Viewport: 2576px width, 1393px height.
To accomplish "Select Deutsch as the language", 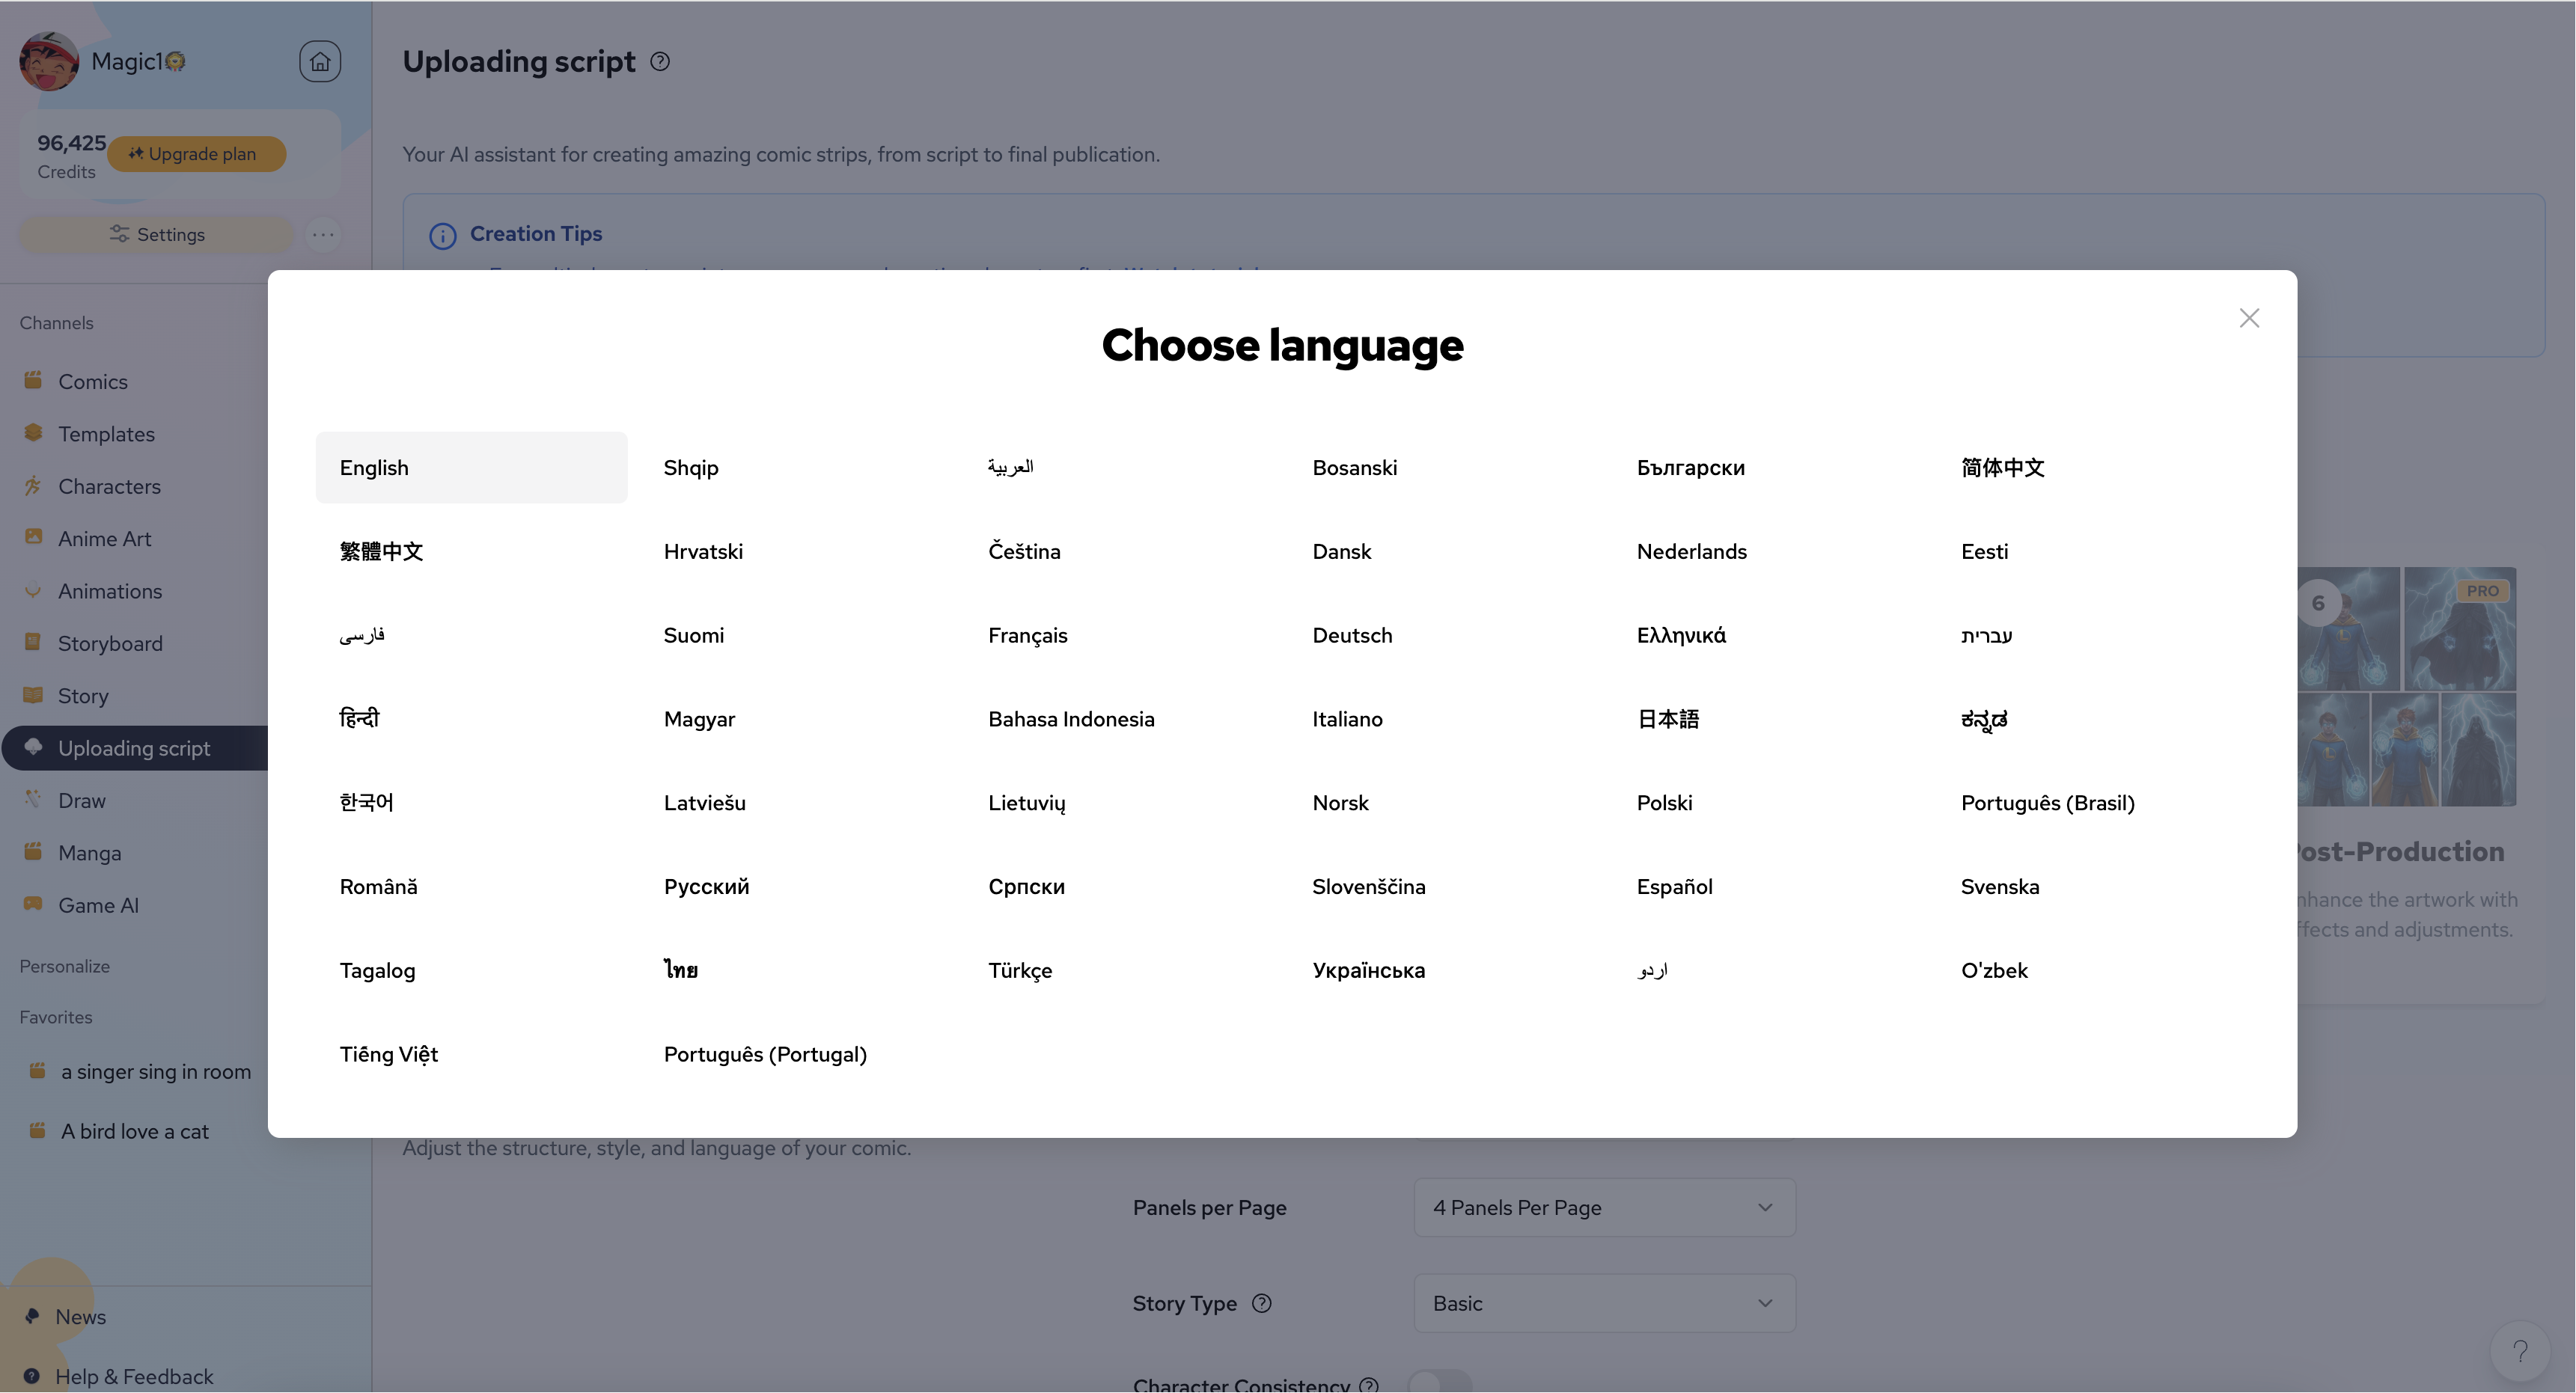I will 1352,634.
